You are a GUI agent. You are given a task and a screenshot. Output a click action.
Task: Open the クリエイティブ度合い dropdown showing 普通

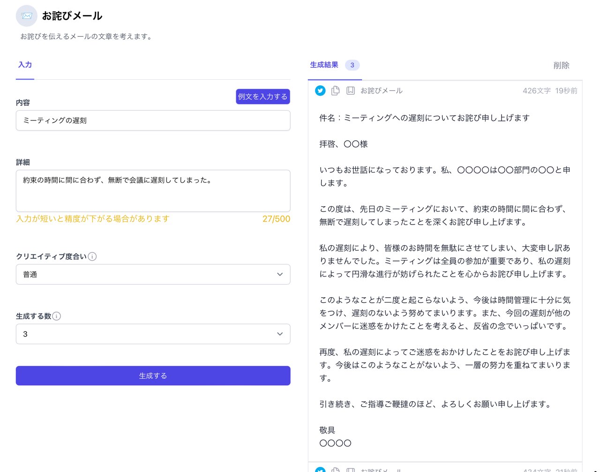(x=153, y=274)
